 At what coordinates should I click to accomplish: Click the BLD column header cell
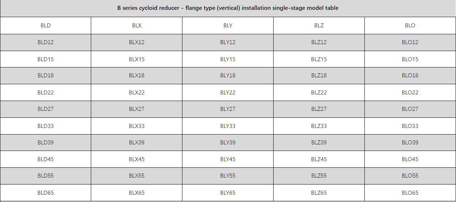click(46, 26)
